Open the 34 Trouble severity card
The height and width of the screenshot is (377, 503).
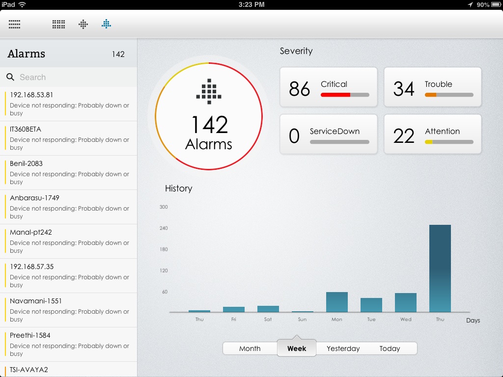(x=433, y=87)
